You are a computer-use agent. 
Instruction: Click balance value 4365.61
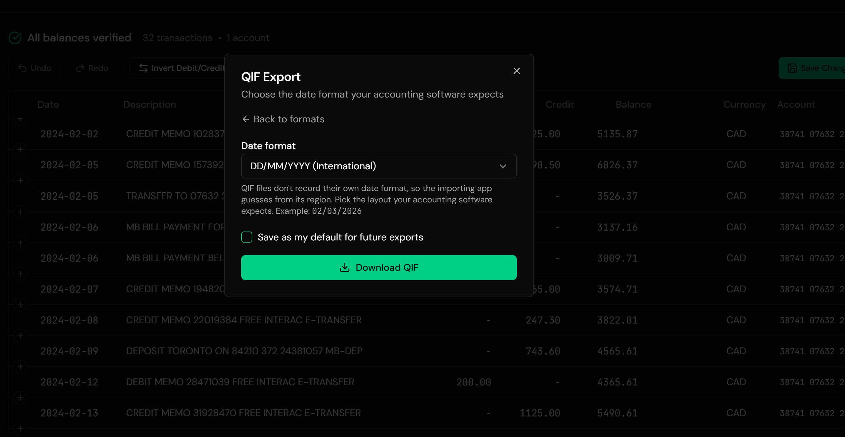pyautogui.click(x=617, y=382)
